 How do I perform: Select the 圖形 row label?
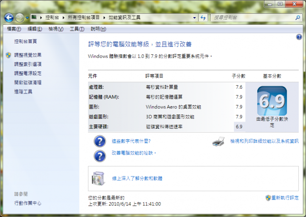point(94,107)
